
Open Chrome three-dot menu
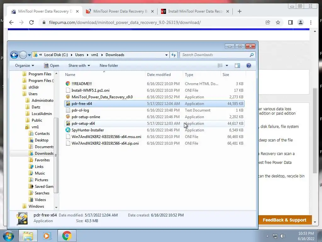point(311,22)
